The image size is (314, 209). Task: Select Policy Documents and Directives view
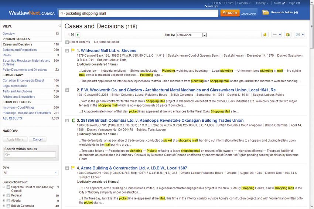(25, 70)
